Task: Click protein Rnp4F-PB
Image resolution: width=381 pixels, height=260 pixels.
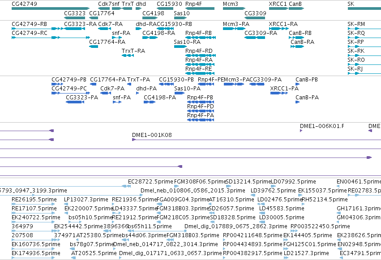Action: (201, 102)
